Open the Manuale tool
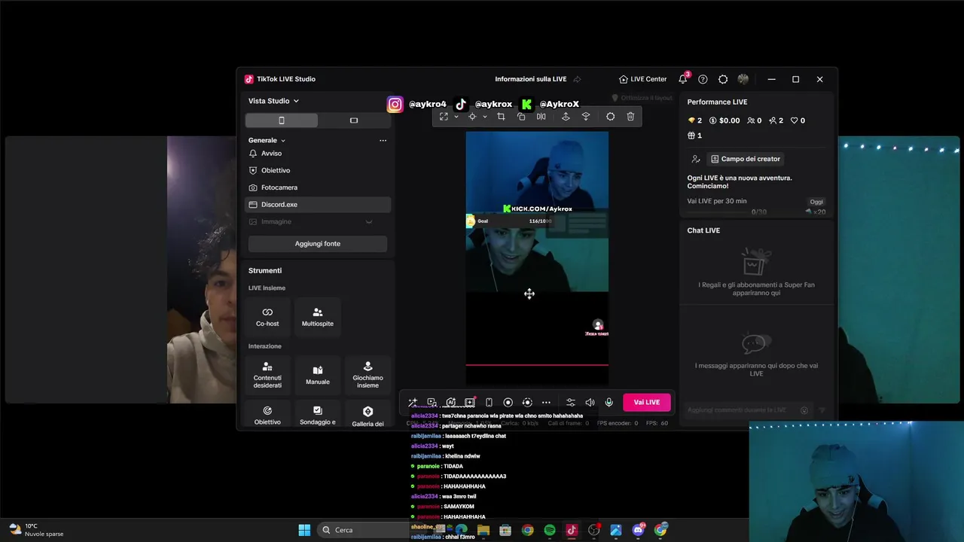The image size is (964, 542). point(318,375)
